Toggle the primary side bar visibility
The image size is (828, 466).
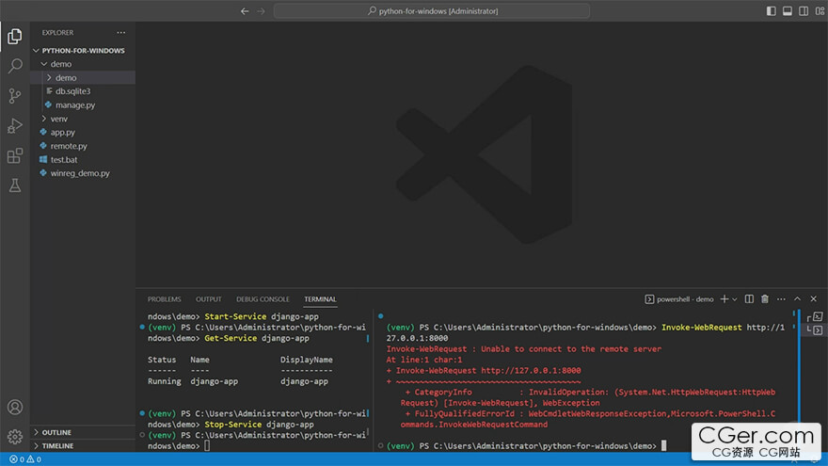pos(772,11)
